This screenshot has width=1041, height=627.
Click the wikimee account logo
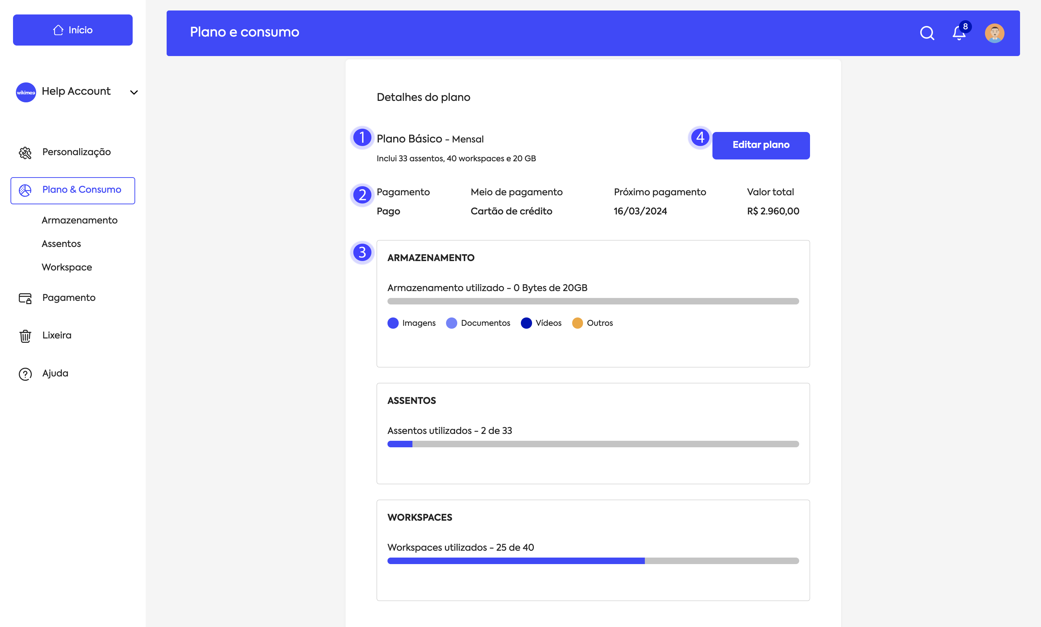[x=26, y=92]
